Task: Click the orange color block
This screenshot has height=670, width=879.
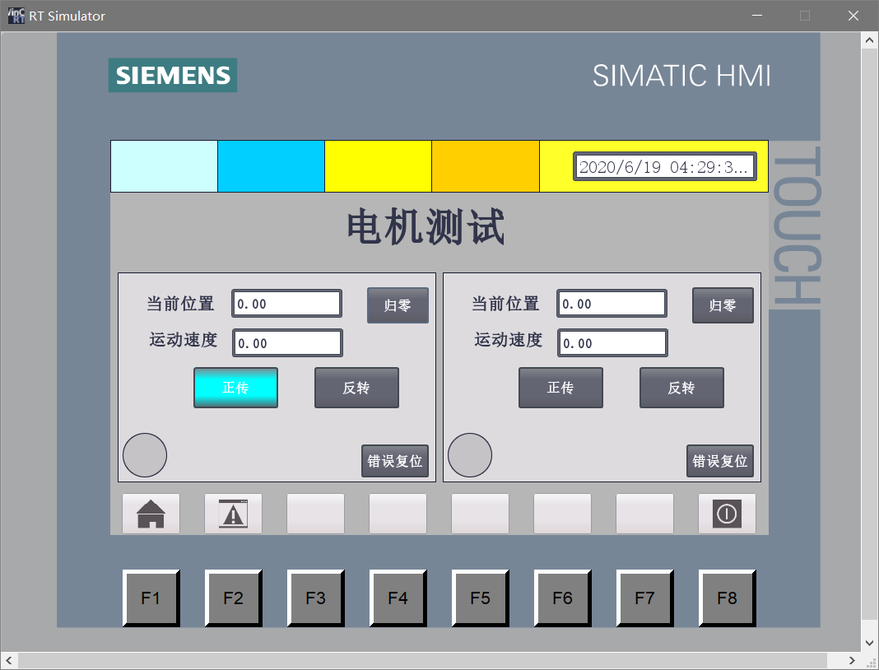Action: [486, 166]
